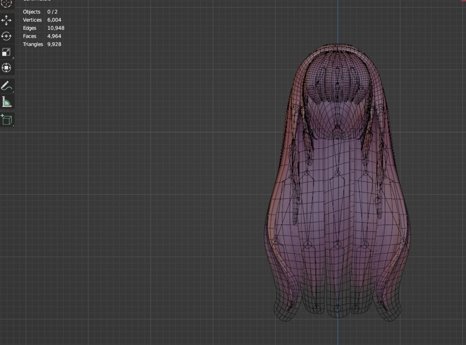Click the Vertices value 6,004

coord(54,20)
